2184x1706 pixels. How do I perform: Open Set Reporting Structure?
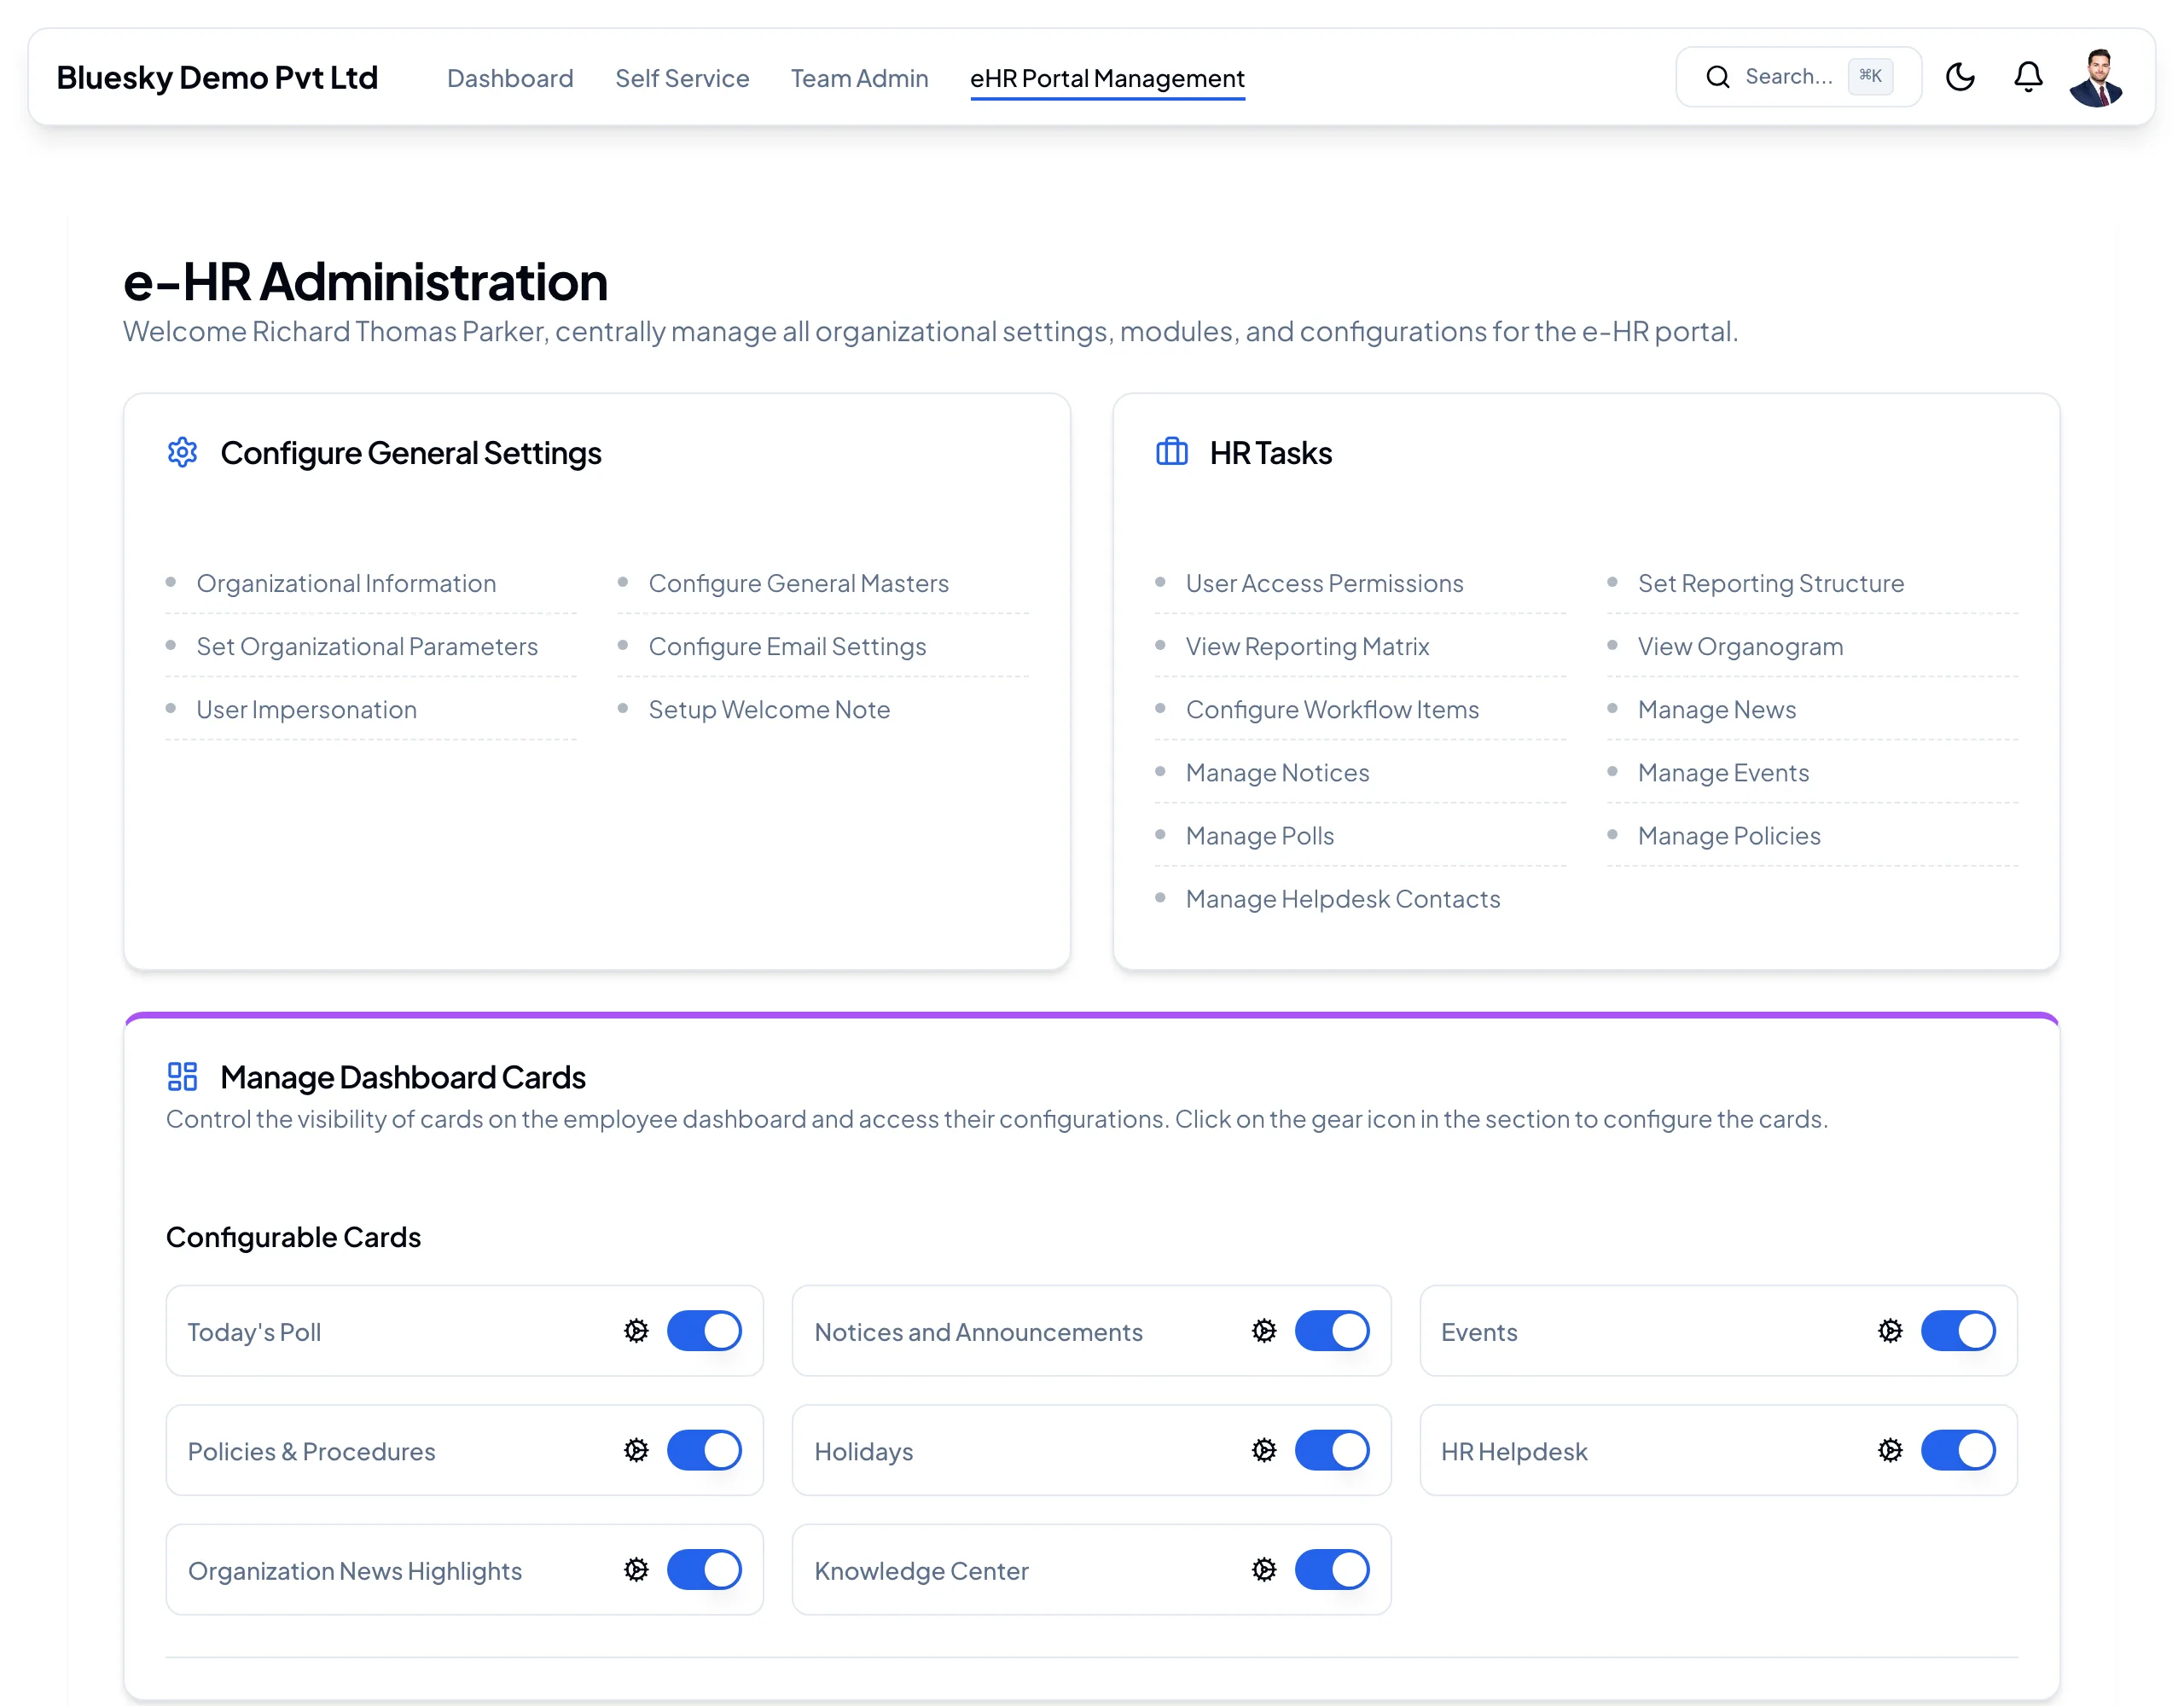point(1771,583)
